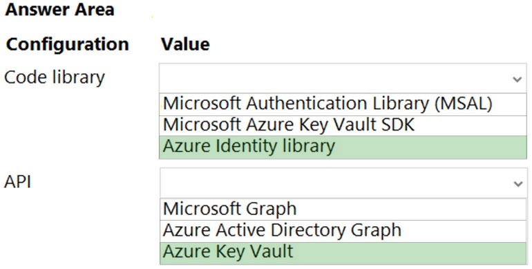Click the Configuration column header

click(68, 44)
